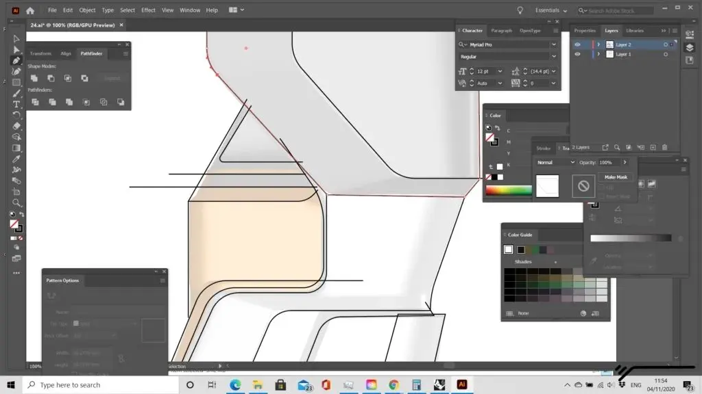Open Essentials workspace switcher
The height and width of the screenshot is (394, 702).
point(551,10)
